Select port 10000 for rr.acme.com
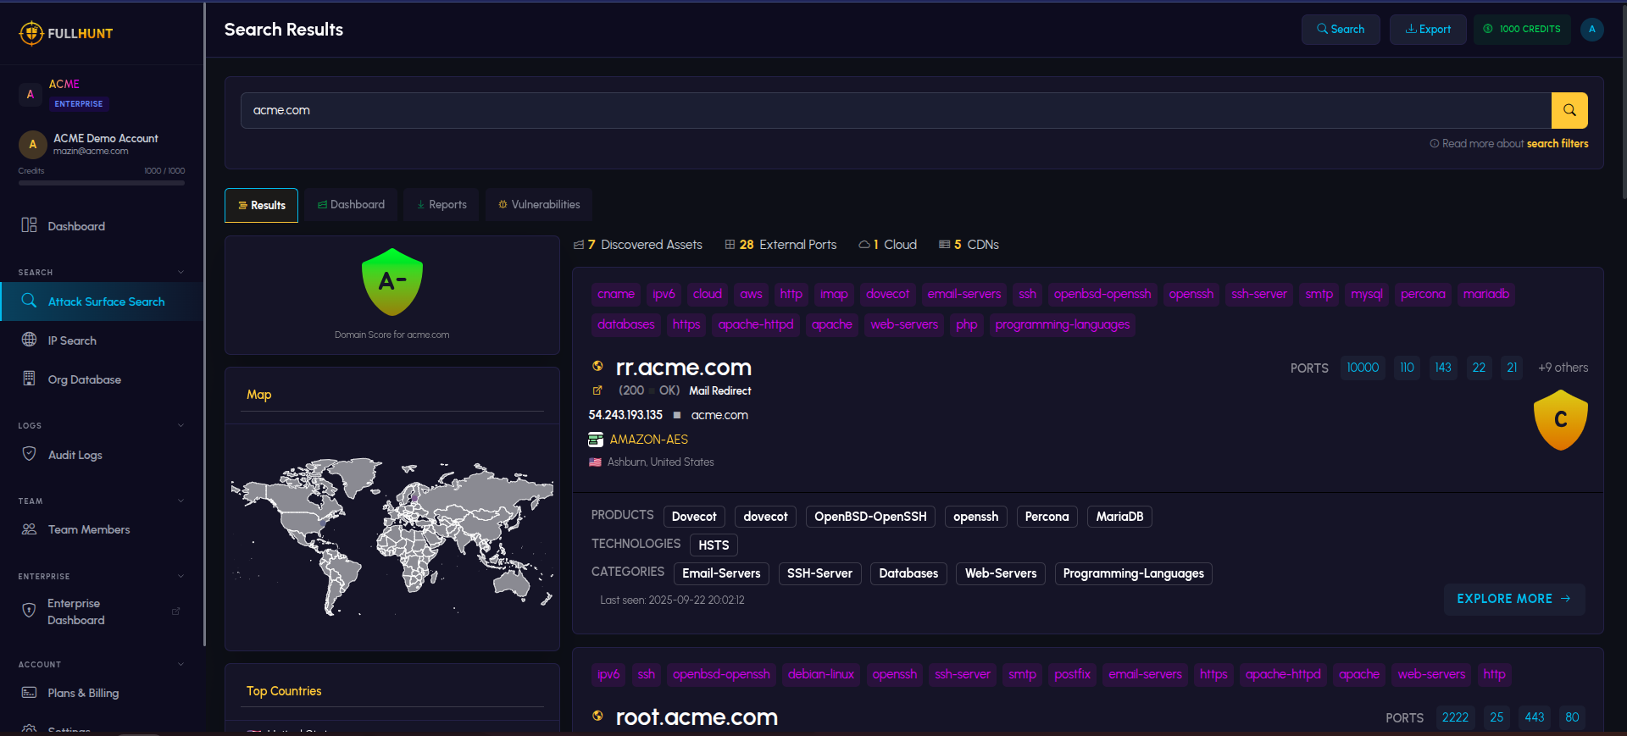Screen dimensions: 1627x736 1363,368
